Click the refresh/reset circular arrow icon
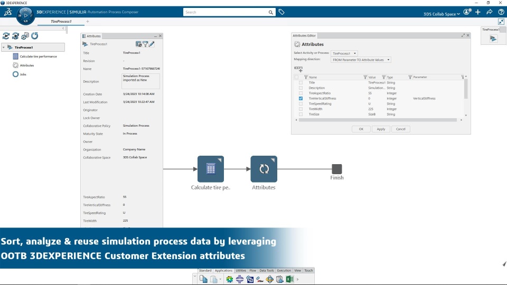This screenshot has width=507, height=285. [35, 36]
